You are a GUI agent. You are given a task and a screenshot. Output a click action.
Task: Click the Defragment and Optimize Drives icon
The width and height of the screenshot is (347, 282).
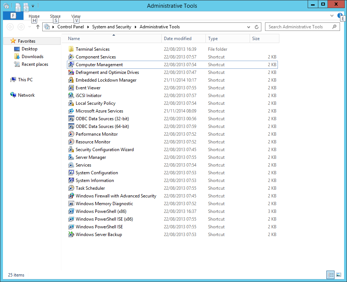71,72
